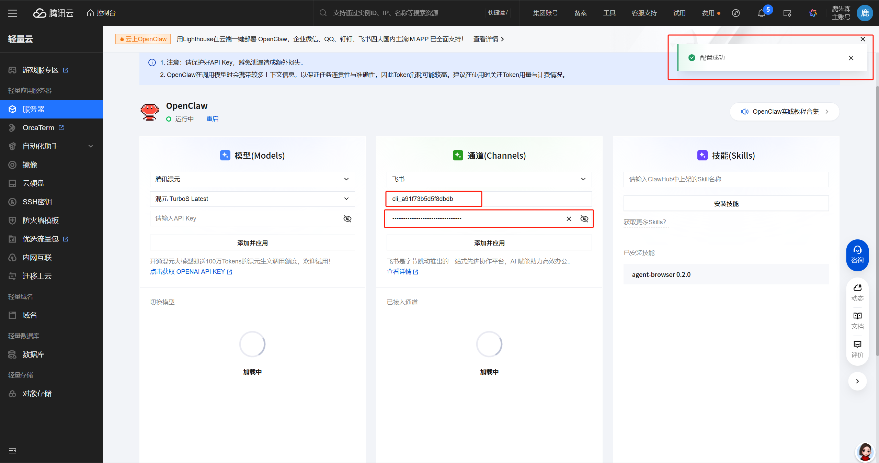Click the 动态 cloud updates icon
The image size is (879, 463).
pos(857,292)
